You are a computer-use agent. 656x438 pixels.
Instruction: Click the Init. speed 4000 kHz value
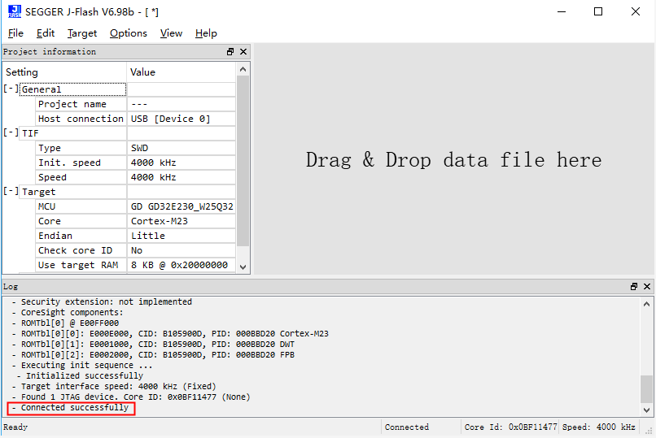coord(181,163)
